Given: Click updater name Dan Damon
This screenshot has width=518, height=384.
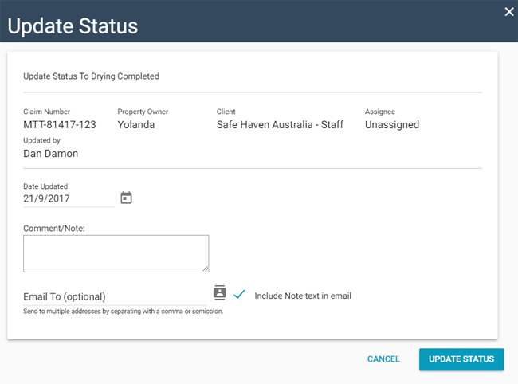Looking at the screenshot, I should (51, 153).
